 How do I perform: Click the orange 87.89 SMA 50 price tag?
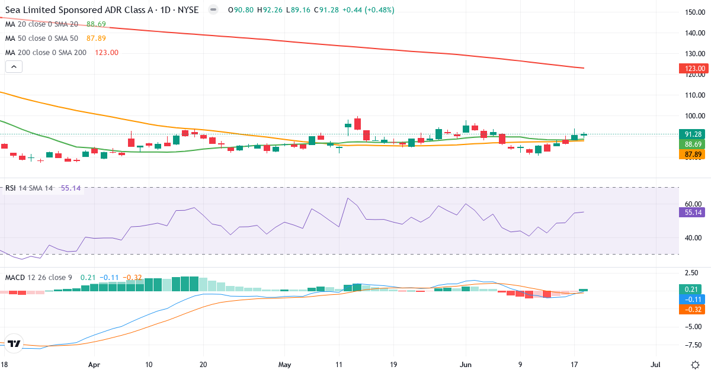[x=693, y=155]
